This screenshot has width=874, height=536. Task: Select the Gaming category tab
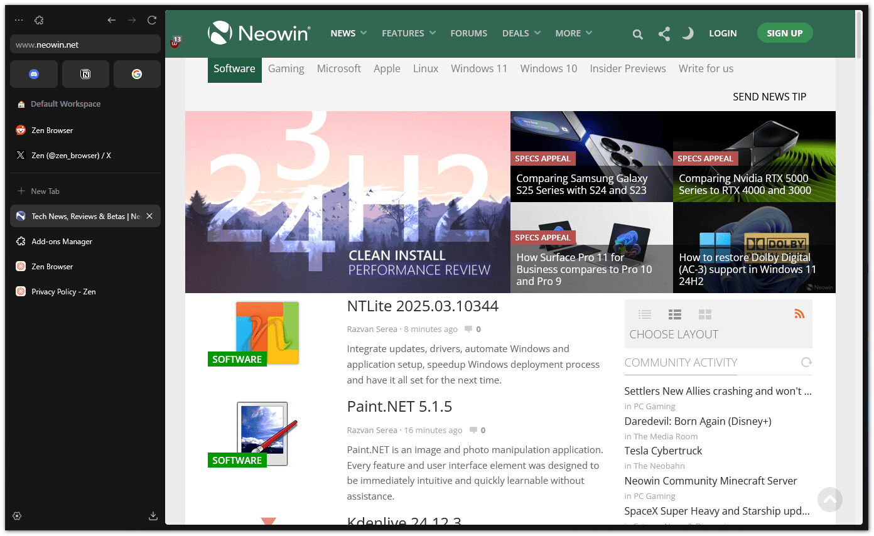(286, 68)
